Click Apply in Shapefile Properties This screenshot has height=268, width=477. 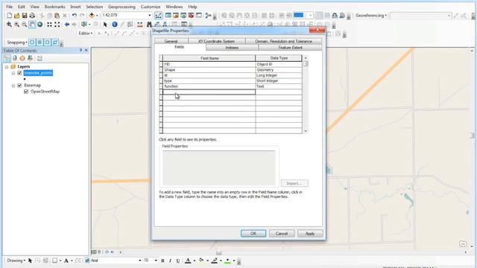point(310,233)
